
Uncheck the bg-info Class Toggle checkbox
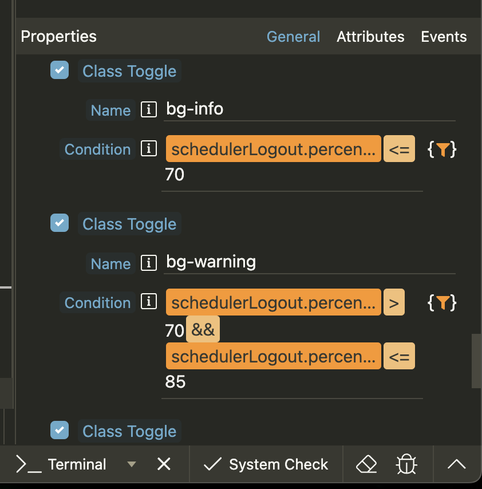click(60, 70)
